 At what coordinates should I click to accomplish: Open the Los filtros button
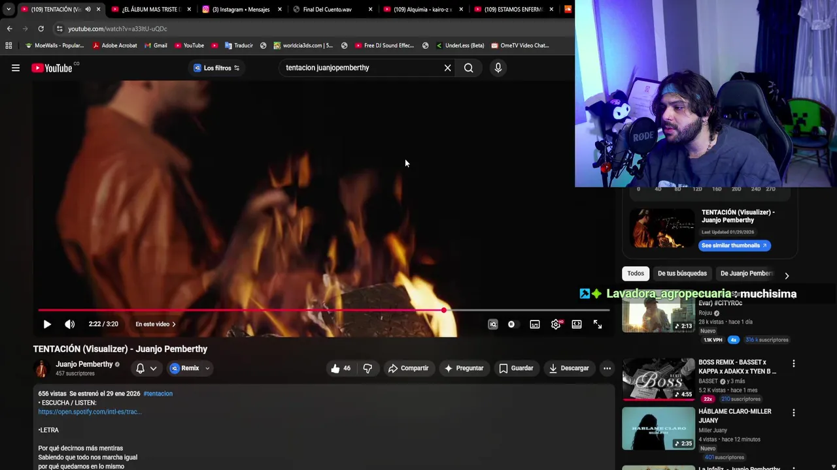(x=216, y=68)
